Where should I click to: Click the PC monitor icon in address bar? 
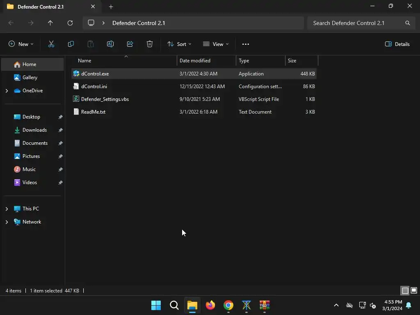[x=91, y=23]
